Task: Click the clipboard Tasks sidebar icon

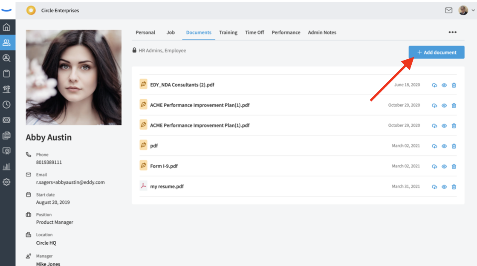Action: (7, 73)
